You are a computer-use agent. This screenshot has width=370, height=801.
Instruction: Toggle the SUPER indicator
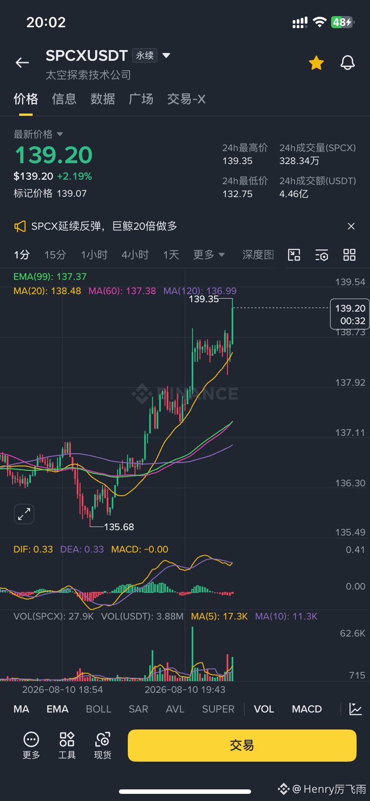coord(218,709)
